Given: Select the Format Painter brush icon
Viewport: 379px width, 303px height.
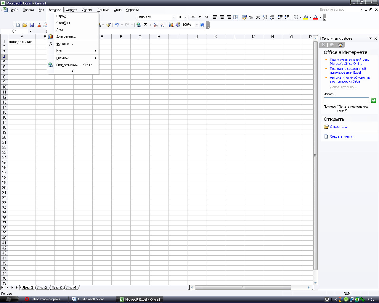Looking at the screenshot, I should click(108, 25).
